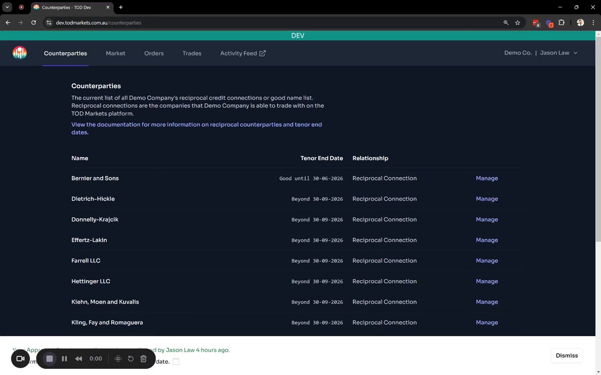Manage Hettinger LLC connection

(x=487, y=282)
